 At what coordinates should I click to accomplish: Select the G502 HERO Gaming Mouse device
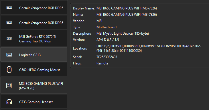(34, 70)
